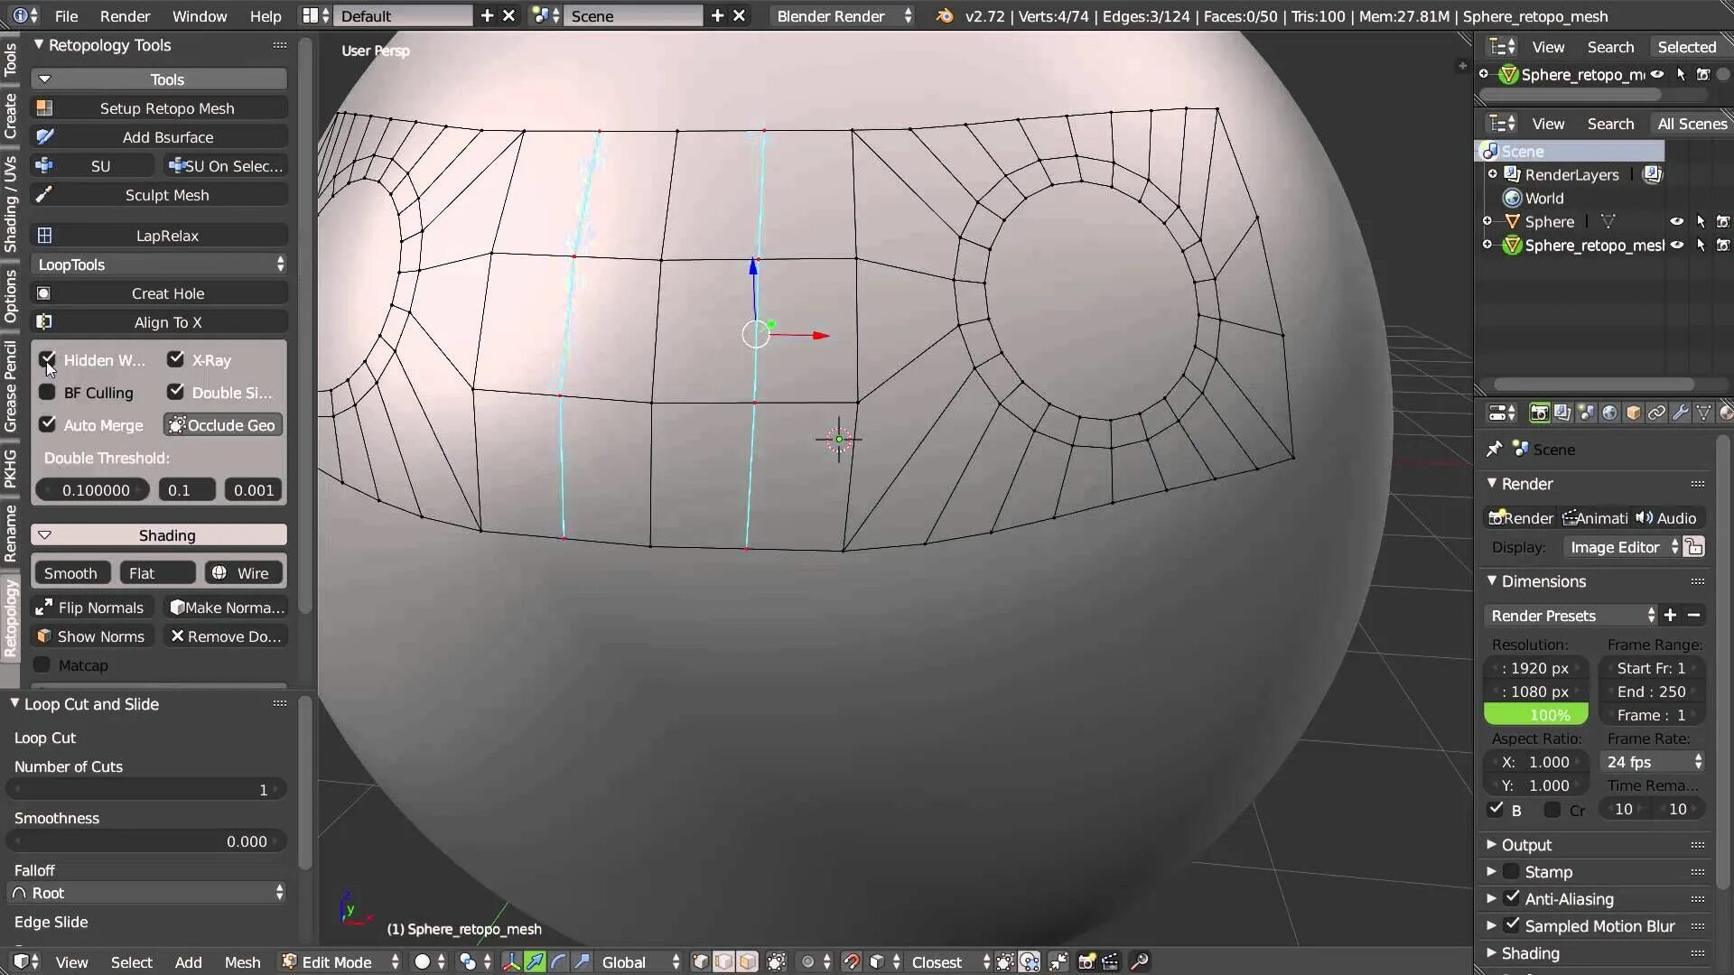Screen dimensions: 1734x975
Task: Enable the rotate manipulator arc icon
Action: (558, 961)
